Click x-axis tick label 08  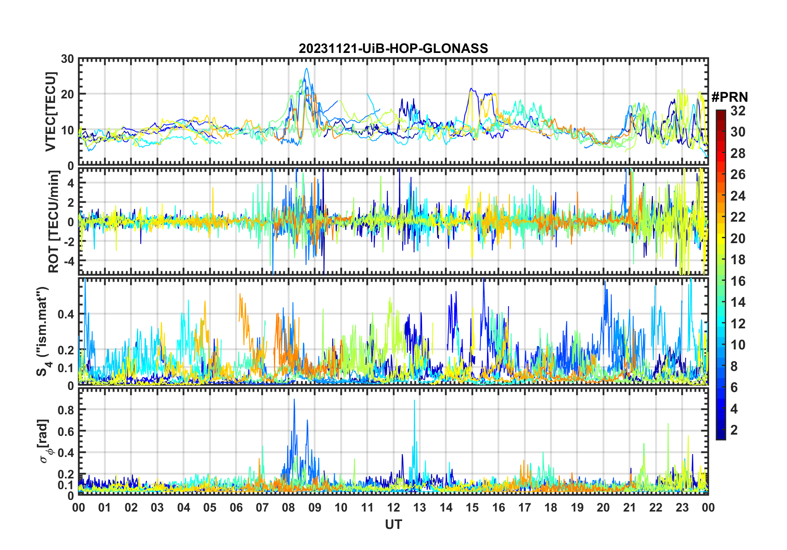click(x=288, y=507)
